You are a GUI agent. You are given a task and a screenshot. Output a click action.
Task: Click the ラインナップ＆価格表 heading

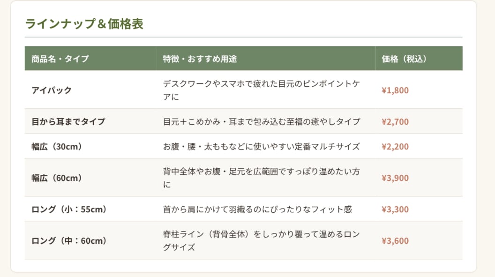[84, 24]
